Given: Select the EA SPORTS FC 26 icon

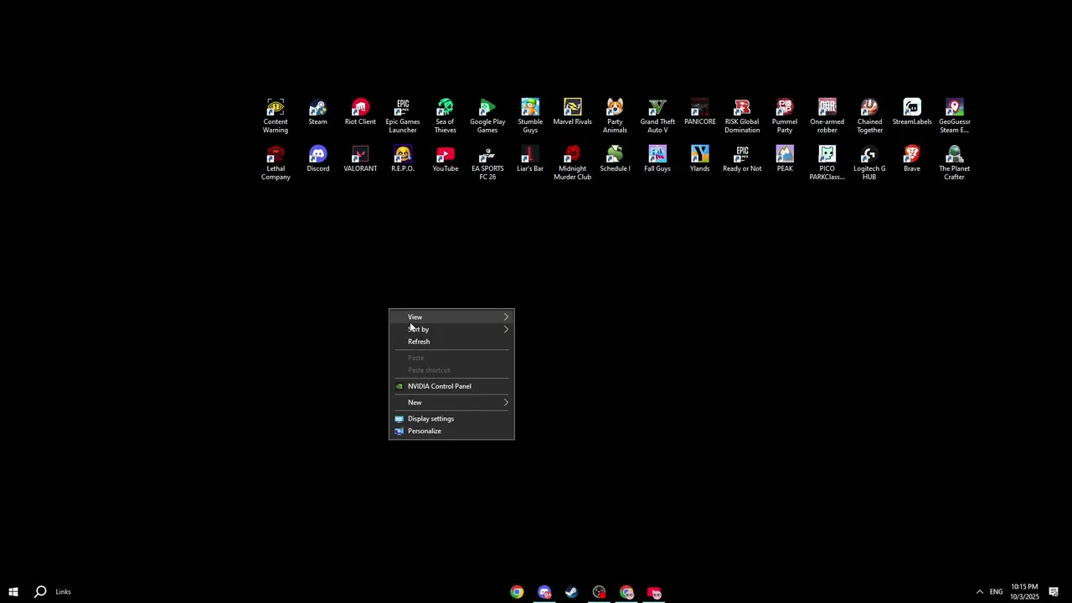Looking at the screenshot, I should pyautogui.click(x=487, y=163).
